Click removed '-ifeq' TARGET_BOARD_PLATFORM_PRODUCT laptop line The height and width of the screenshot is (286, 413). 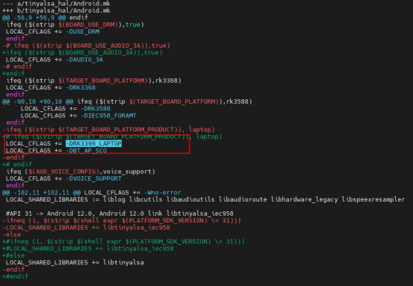pyautogui.click(x=109, y=129)
